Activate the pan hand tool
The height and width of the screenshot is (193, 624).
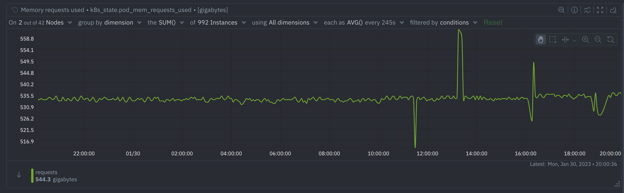click(x=540, y=40)
